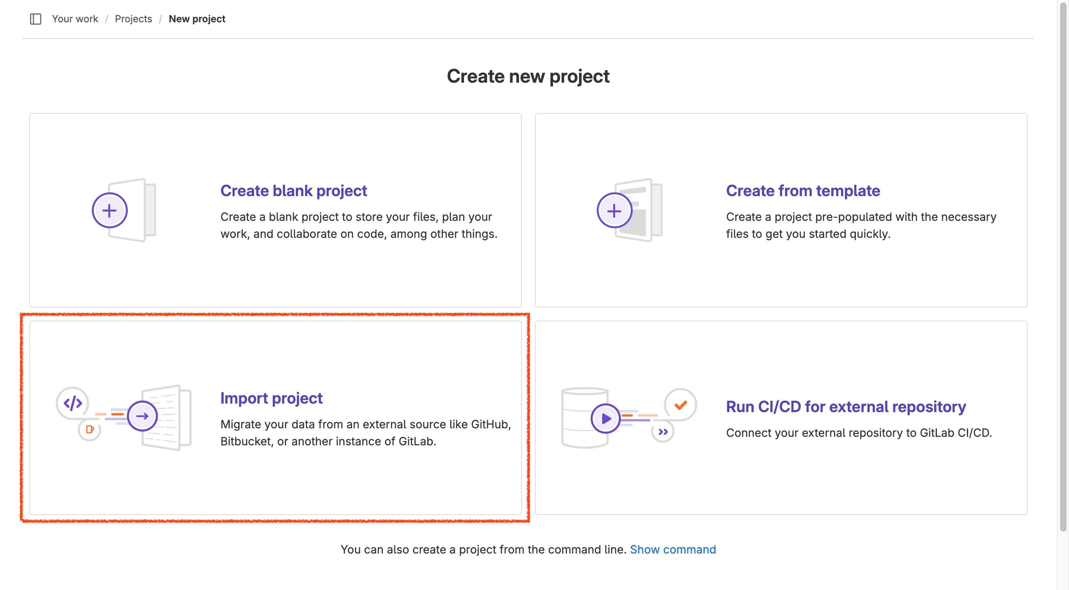
Task: Open 'Run CI/CD for external repository'
Action: coord(846,406)
